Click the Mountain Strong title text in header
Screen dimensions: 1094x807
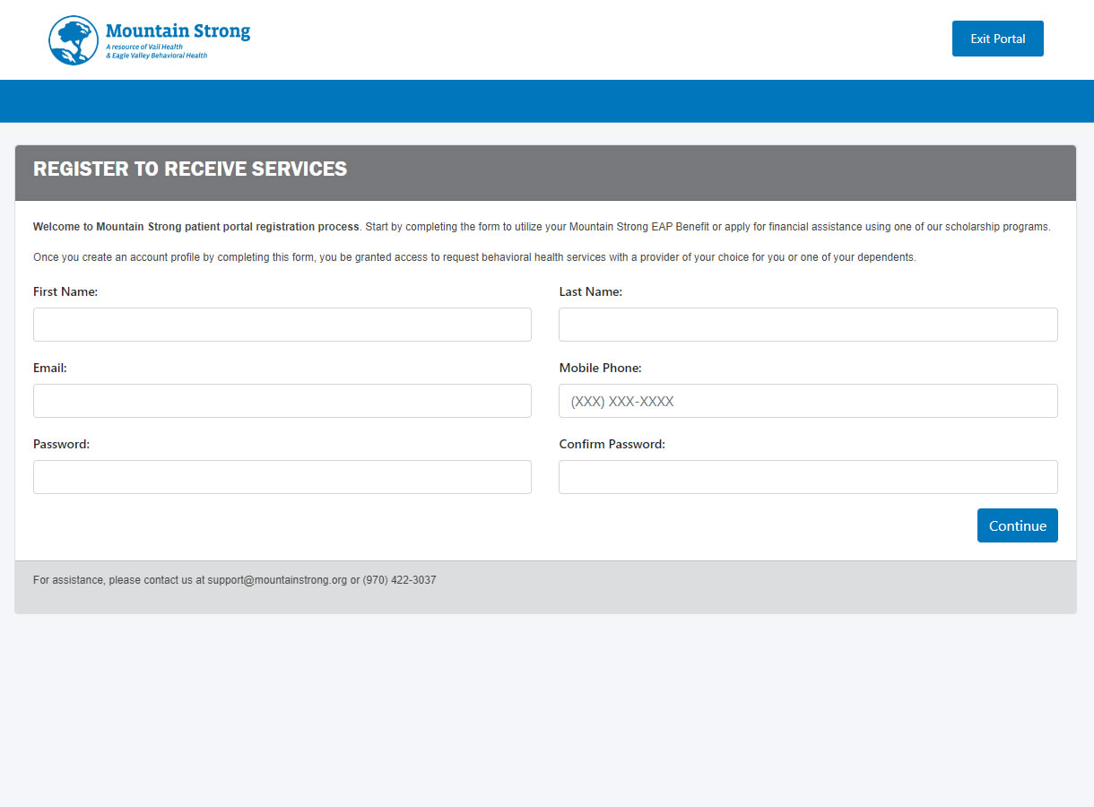coord(178,31)
